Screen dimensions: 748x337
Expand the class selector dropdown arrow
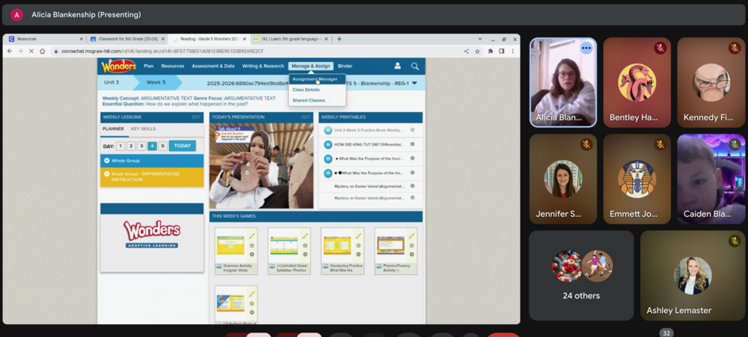coord(414,83)
